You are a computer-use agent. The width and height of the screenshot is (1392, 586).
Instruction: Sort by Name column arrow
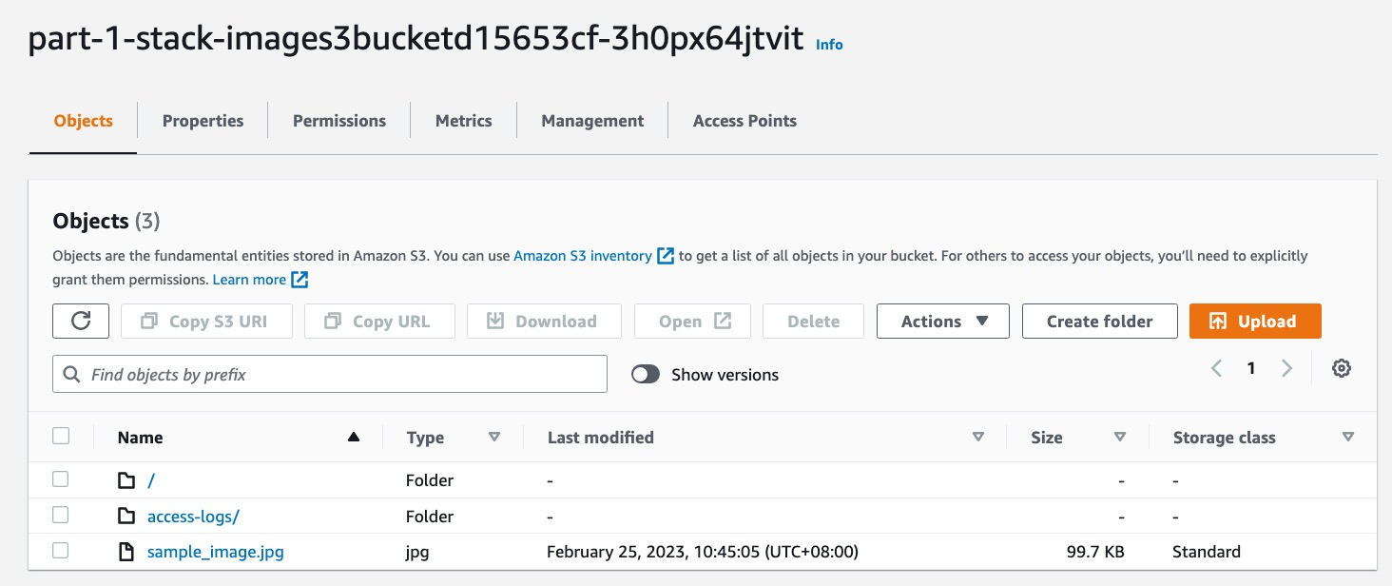click(x=354, y=438)
